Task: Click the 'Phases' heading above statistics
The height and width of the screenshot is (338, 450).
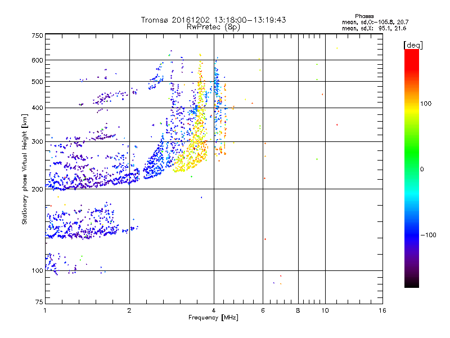Action: pyautogui.click(x=364, y=16)
